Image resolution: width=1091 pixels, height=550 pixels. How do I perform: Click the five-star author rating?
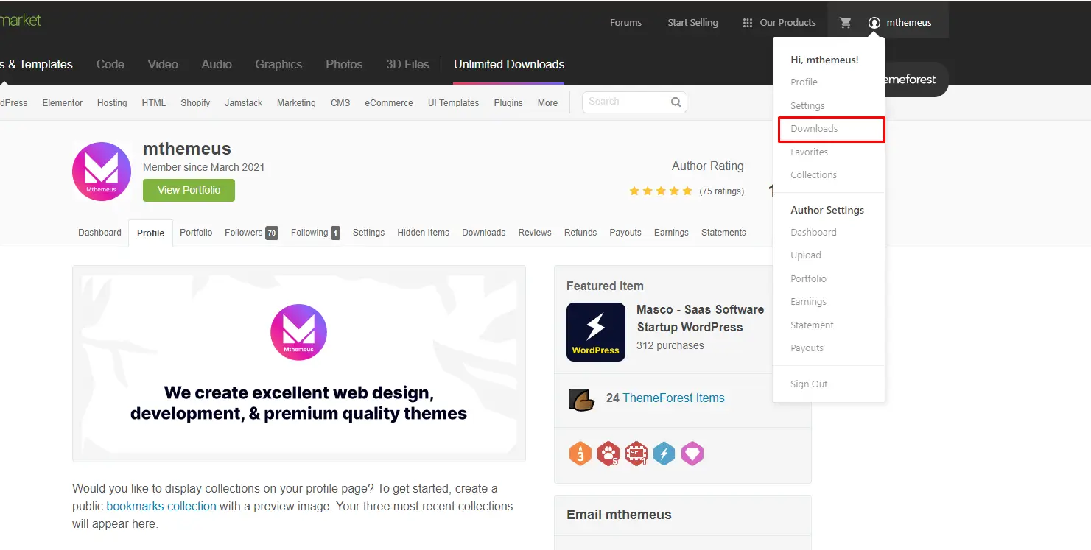661,191
